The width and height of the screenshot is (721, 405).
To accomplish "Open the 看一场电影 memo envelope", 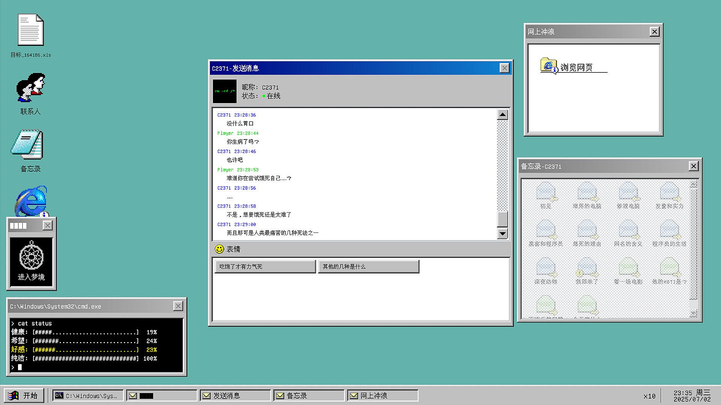I will pyautogui.click(x=628, y=270).
